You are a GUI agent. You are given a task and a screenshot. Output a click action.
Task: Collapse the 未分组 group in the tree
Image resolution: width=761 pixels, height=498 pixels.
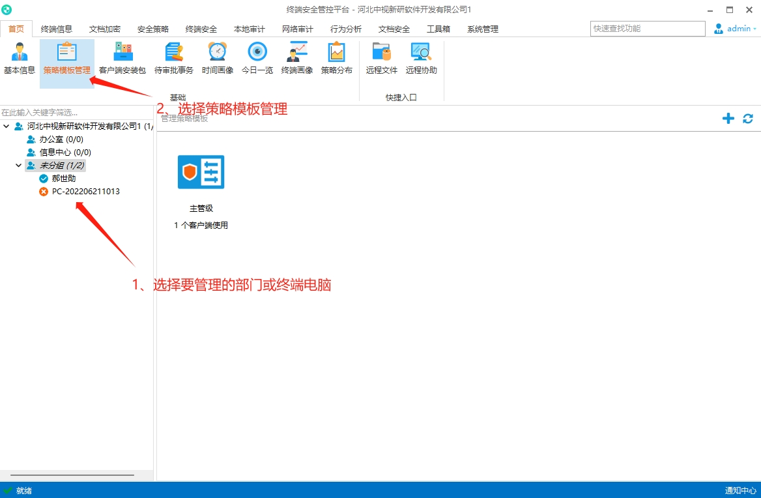(x=18, y=165)
